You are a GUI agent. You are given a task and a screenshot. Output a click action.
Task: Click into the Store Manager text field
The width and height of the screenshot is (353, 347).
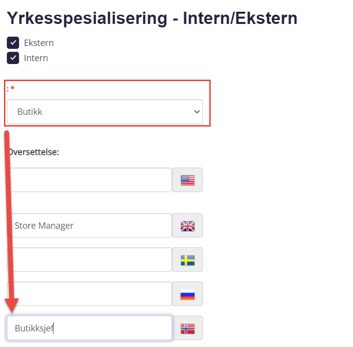point(89,225)
